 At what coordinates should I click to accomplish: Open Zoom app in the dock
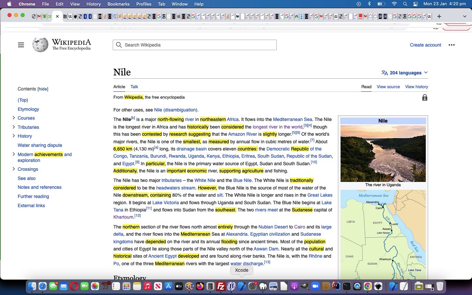(x=315, y=286)
